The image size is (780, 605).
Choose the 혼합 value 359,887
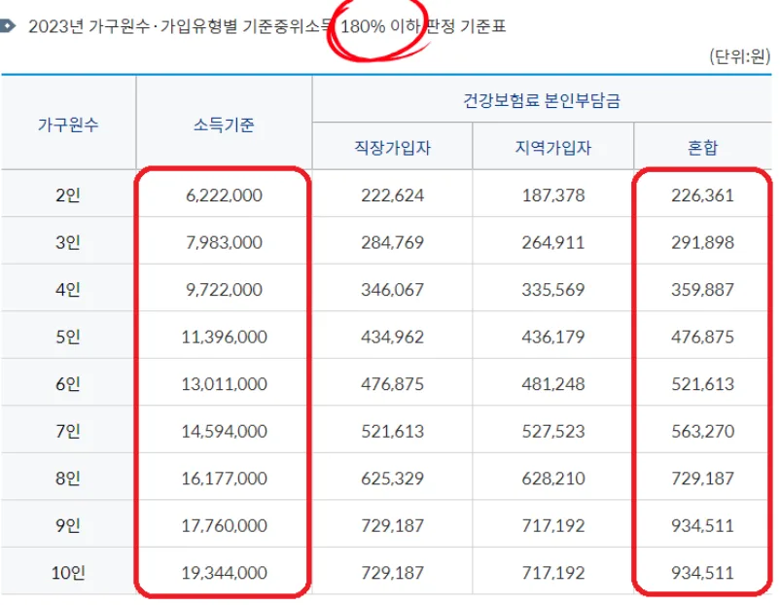point(702,290)
